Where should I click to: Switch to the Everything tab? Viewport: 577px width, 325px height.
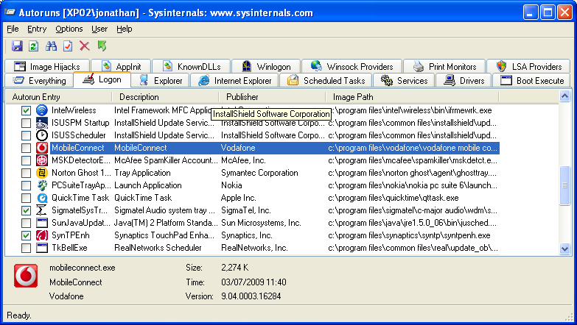39,80
